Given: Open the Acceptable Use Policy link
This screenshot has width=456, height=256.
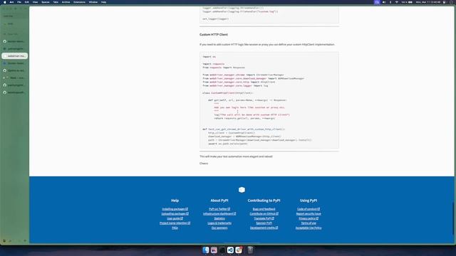Looking at the screenshot, I should [309, 228].
